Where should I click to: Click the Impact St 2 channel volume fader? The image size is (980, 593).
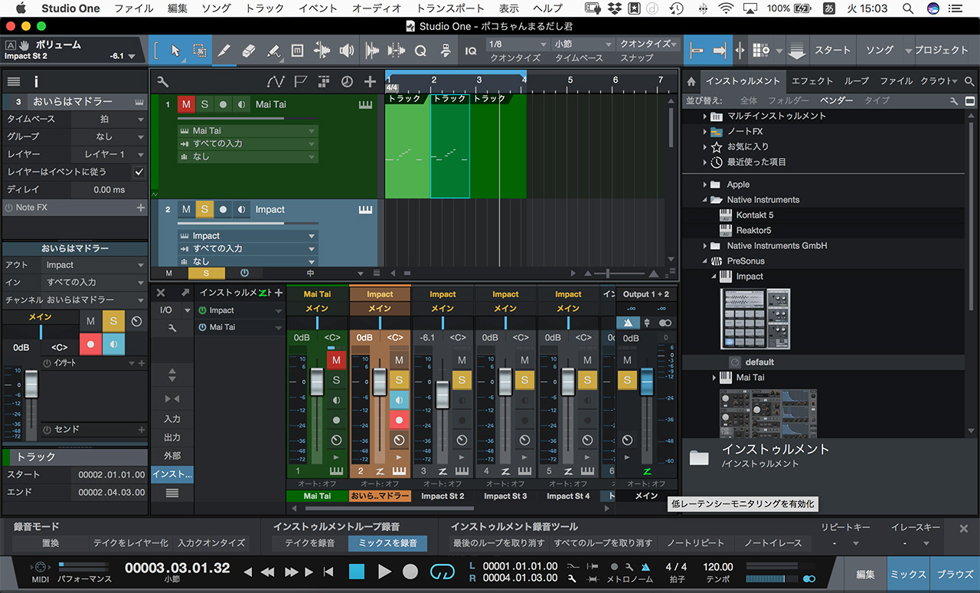(442, 395)
